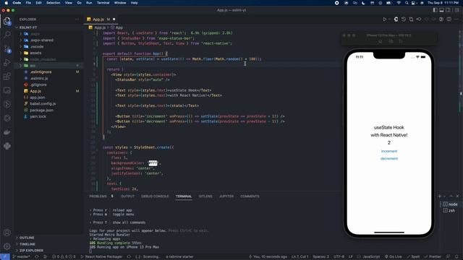Click Ln 7, Col 1 cursor position
This screenshot has height=260, width=463.
pos(300,257)
